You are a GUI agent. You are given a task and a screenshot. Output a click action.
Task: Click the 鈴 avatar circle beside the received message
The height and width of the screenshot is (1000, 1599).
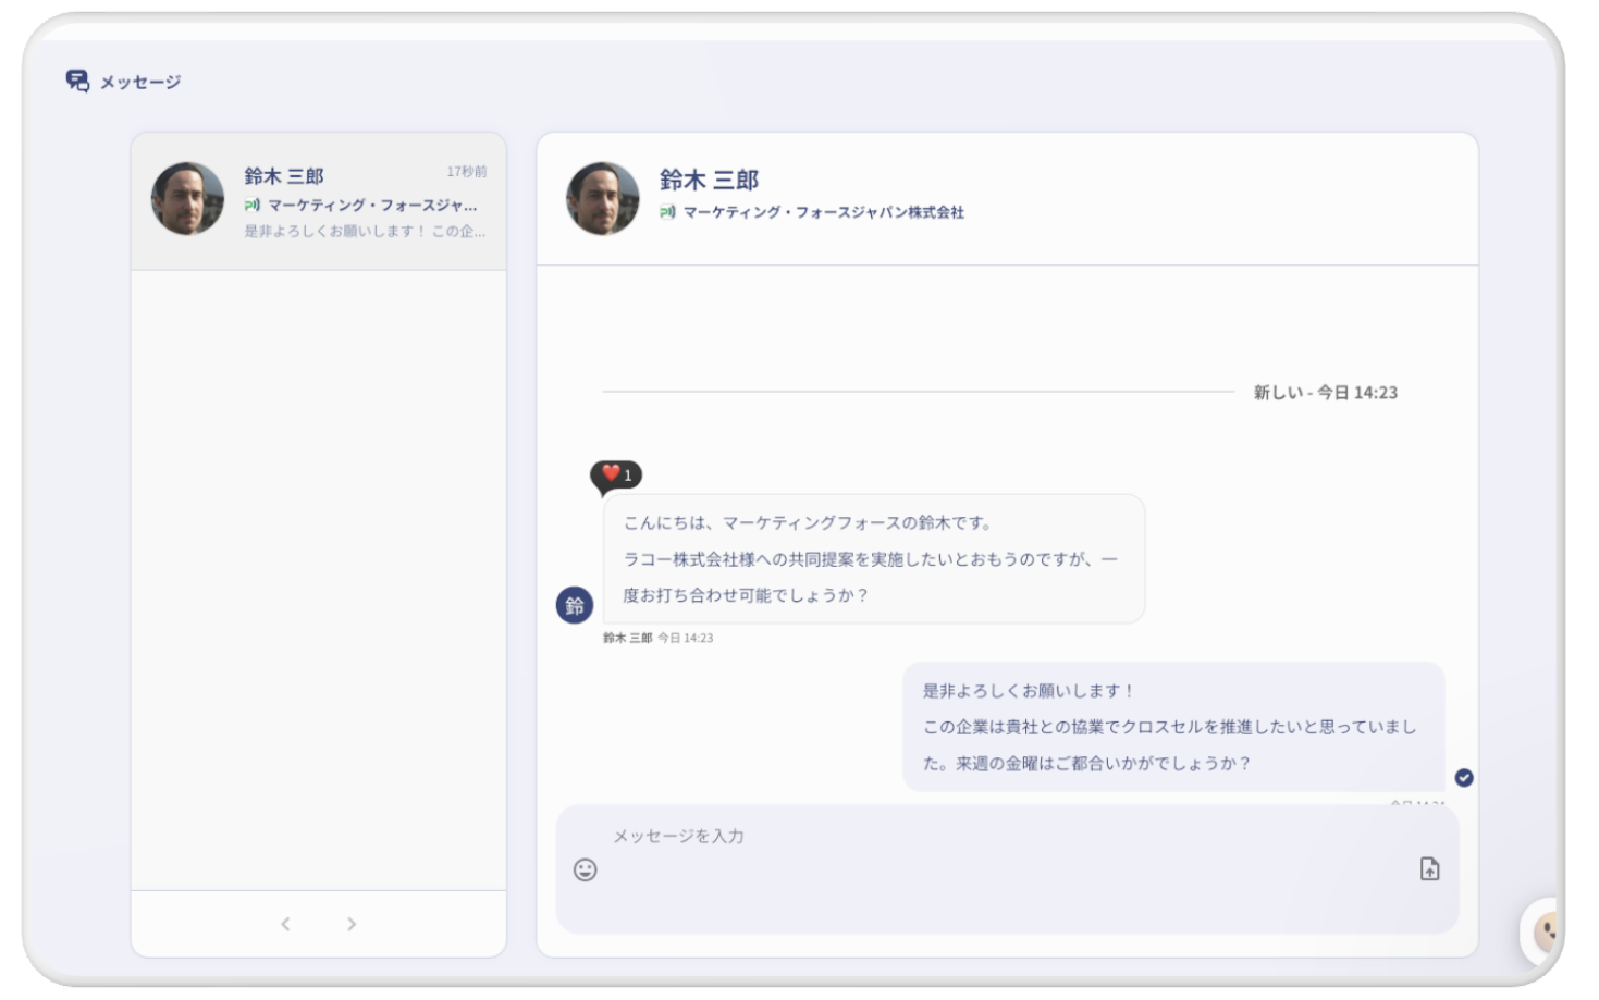pyautogui.click(x=575, y=605)
